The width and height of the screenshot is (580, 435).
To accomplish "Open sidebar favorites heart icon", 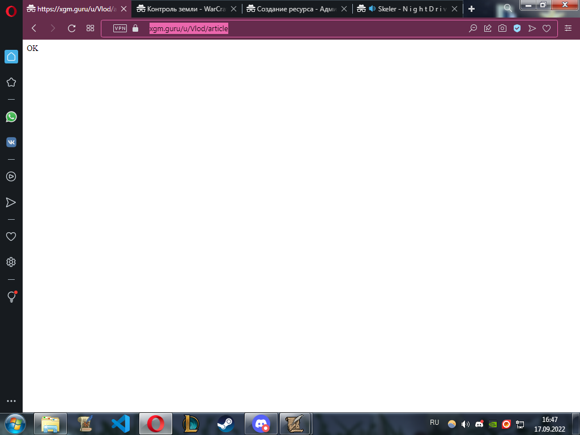I will (11, 236).
